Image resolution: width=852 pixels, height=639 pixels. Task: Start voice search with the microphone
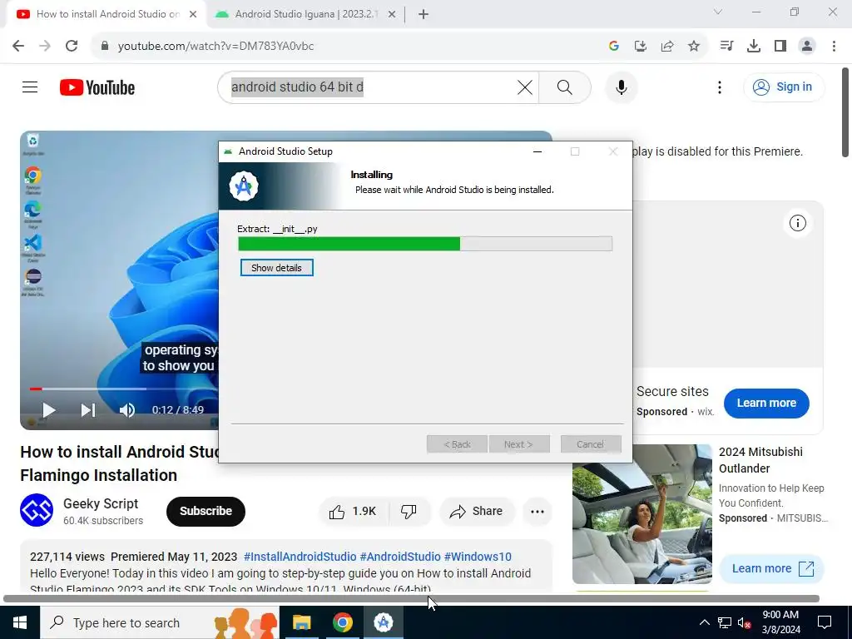tap(621, 87)
